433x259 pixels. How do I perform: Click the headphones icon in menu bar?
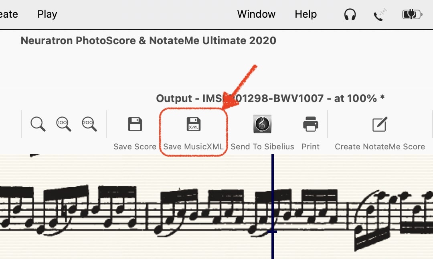pos(350,15)
